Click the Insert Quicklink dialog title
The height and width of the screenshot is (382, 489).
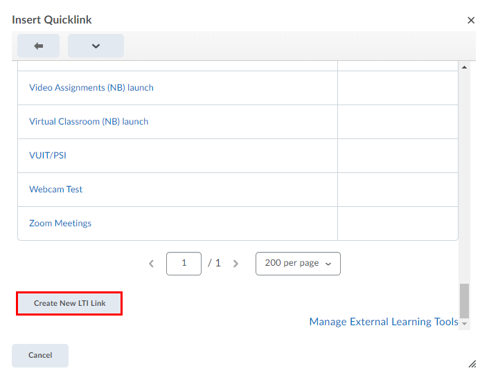pyautogui.click(x=52, y=19)
